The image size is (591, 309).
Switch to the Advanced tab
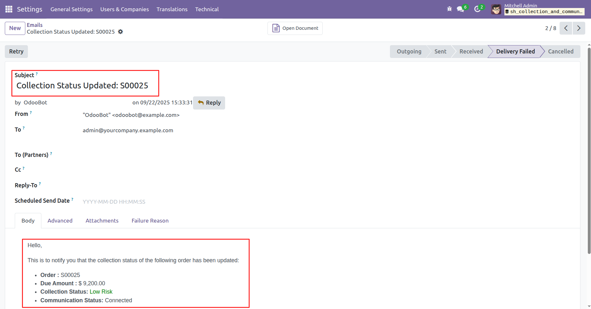[x=60, y=221]
